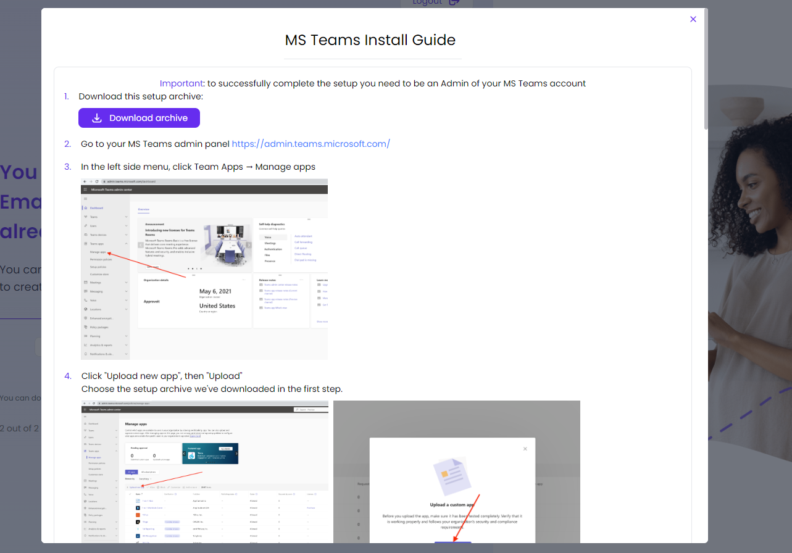Image resolution: width=792 pixels, height=553 pixels.
Task: Click the "Choose the setup archive" sentence
Action: pyautogui.click(x=212, y=389)
